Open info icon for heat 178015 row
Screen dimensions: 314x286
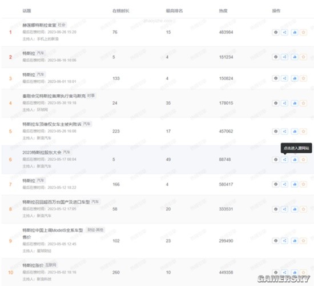276,103
